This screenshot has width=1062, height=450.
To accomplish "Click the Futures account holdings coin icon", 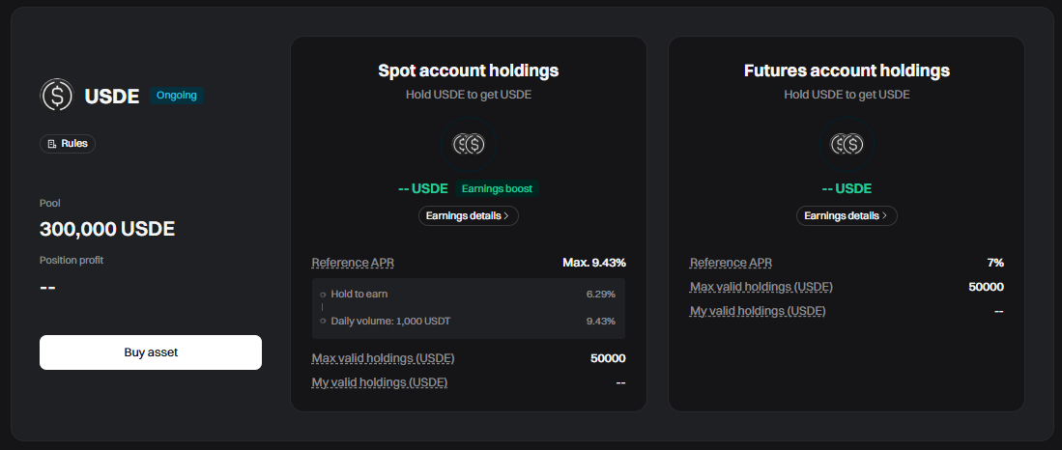I will (x=847, y=145).
